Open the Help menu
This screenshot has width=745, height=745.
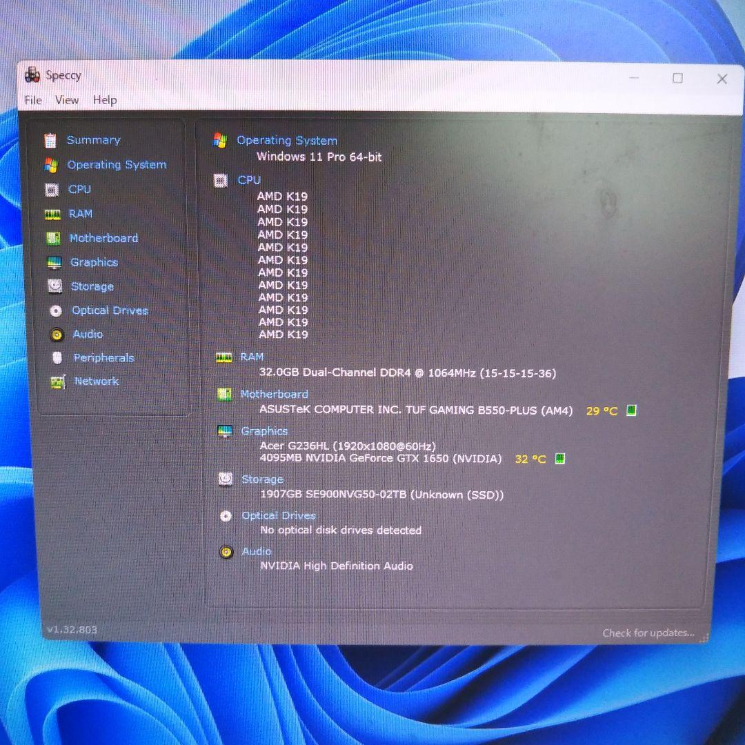104,100
